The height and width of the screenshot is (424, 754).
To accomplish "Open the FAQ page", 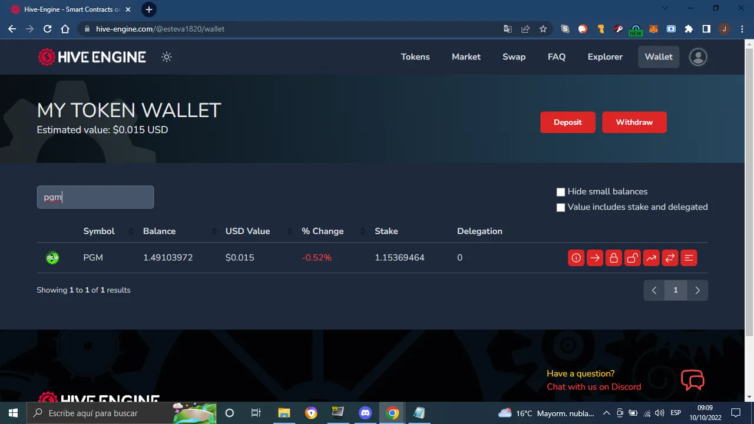I will tap(557, 57).
